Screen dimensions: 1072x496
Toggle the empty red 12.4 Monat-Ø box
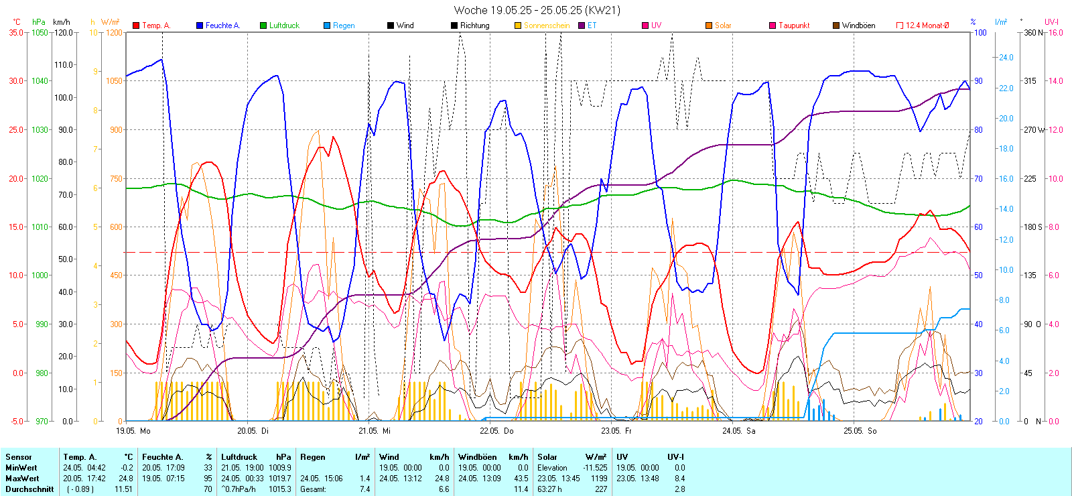[900, 25]
